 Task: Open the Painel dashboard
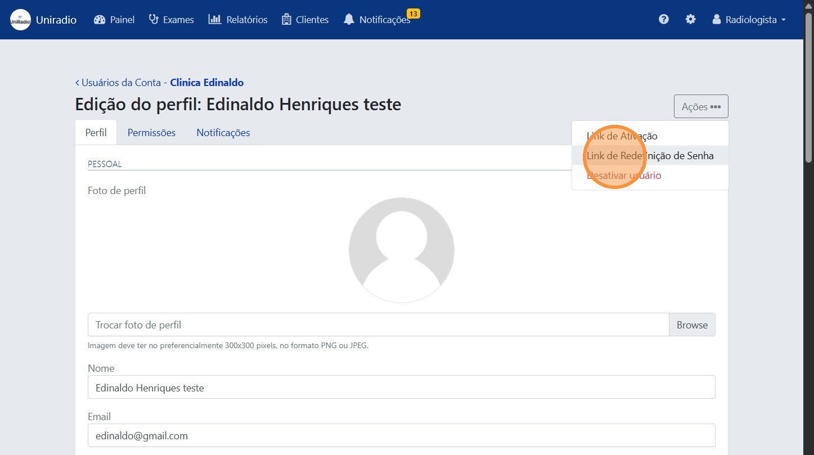click(114, 20)
